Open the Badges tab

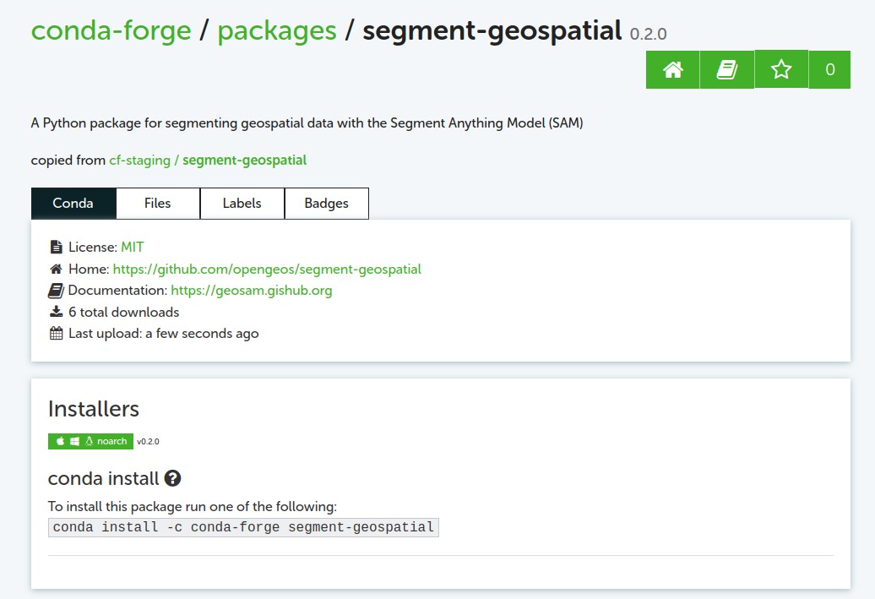tap(327, 204)
